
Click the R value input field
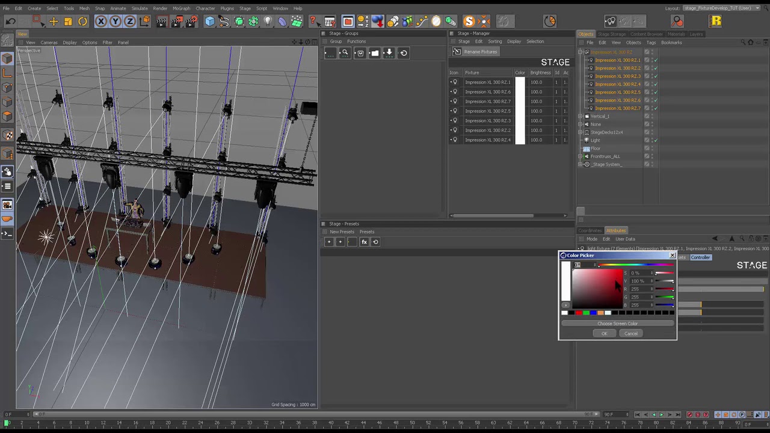[x=639, y=289]
